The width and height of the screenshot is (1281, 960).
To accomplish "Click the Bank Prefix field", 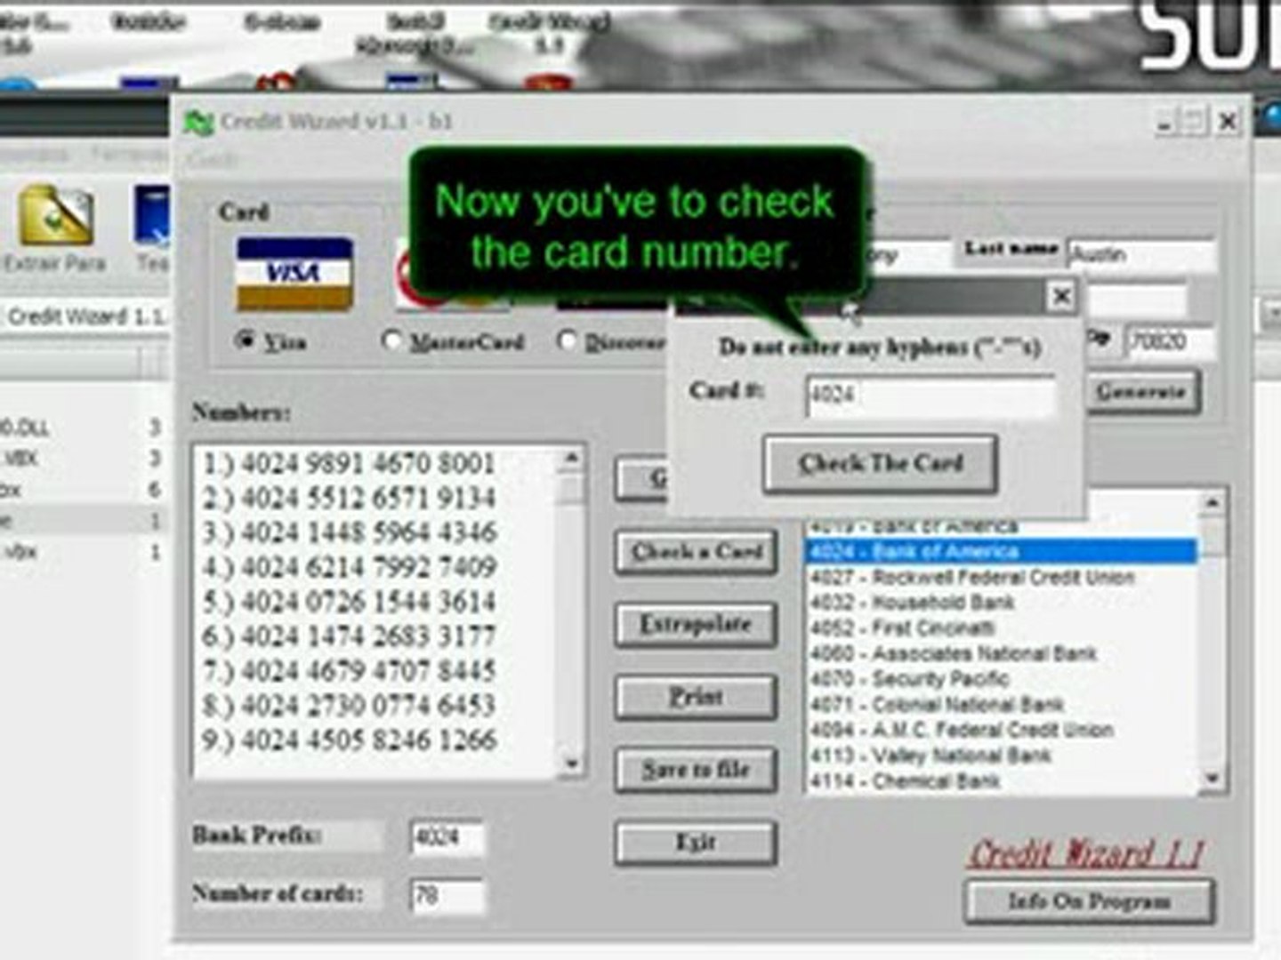I will pyautogui.click(x=447, y=837).
